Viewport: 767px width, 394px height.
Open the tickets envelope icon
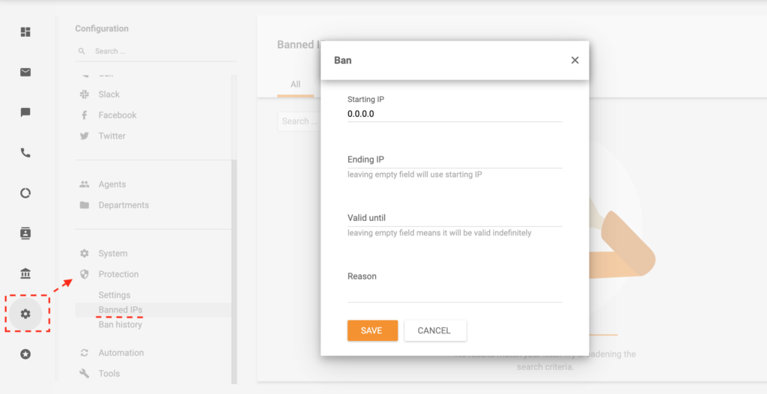click(x=25, y=73)
